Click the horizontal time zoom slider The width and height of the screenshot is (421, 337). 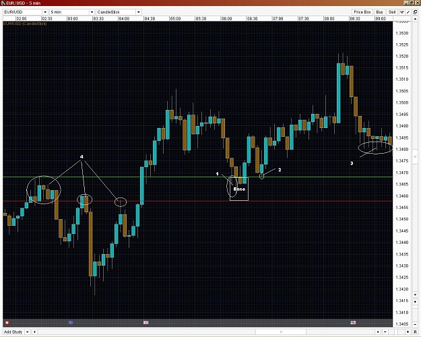coord(397,332)
